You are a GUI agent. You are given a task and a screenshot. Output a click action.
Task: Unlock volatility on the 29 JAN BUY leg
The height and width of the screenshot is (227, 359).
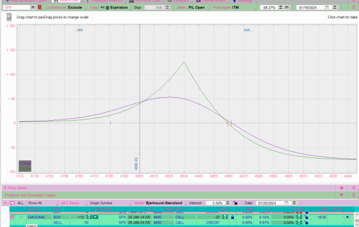coord(306,217)
